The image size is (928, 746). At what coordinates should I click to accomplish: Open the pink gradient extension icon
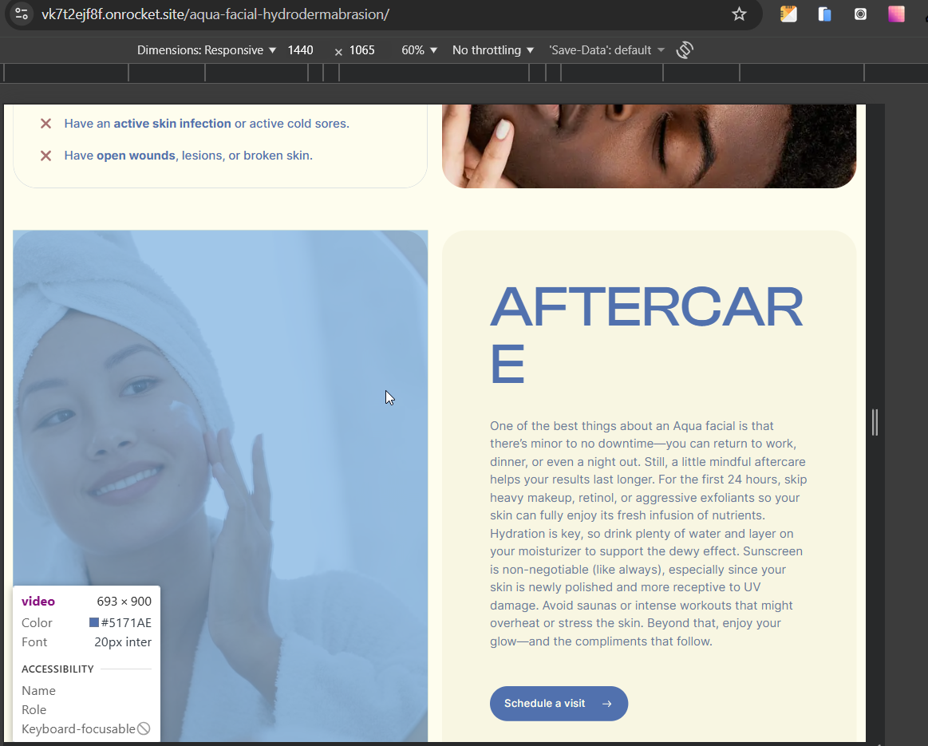pyautogui.click(x=896, y=14)
